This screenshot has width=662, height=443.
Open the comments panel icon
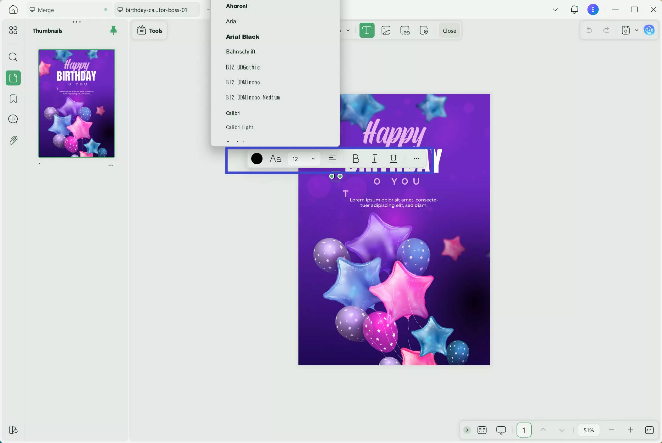coord(13,119)
